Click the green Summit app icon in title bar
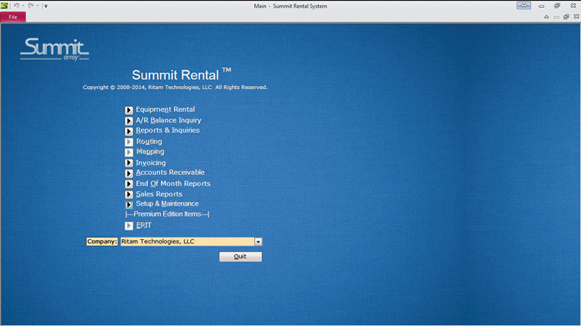The height and width of the screenshot is (326, 581). [x=4, y=6]
